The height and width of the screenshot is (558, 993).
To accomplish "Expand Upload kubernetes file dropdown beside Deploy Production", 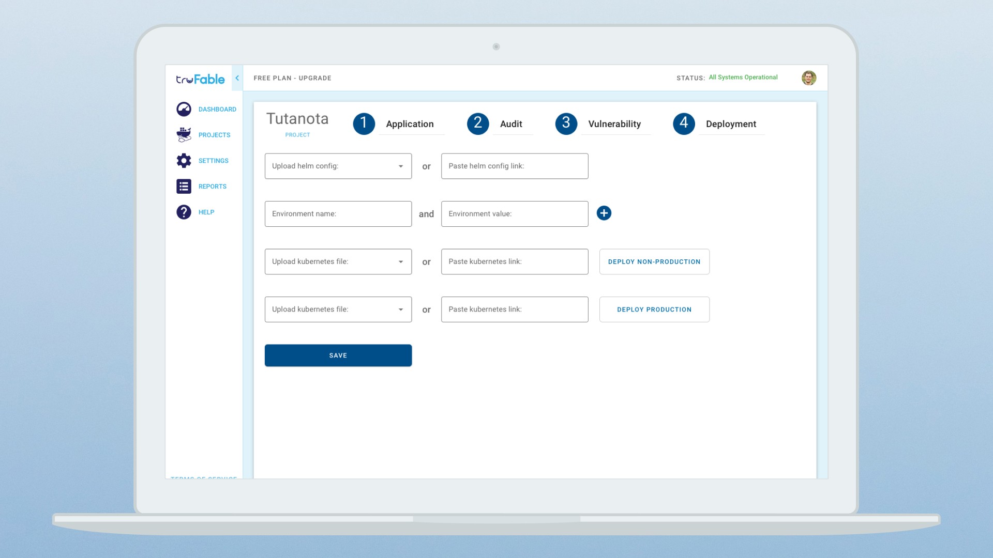I will tap(338, 309).
